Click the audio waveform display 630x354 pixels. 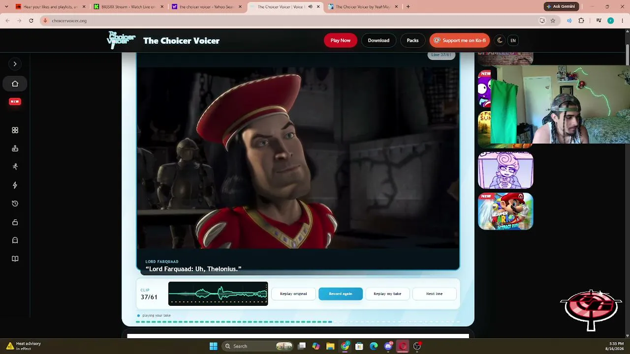(x=218, y=294)
